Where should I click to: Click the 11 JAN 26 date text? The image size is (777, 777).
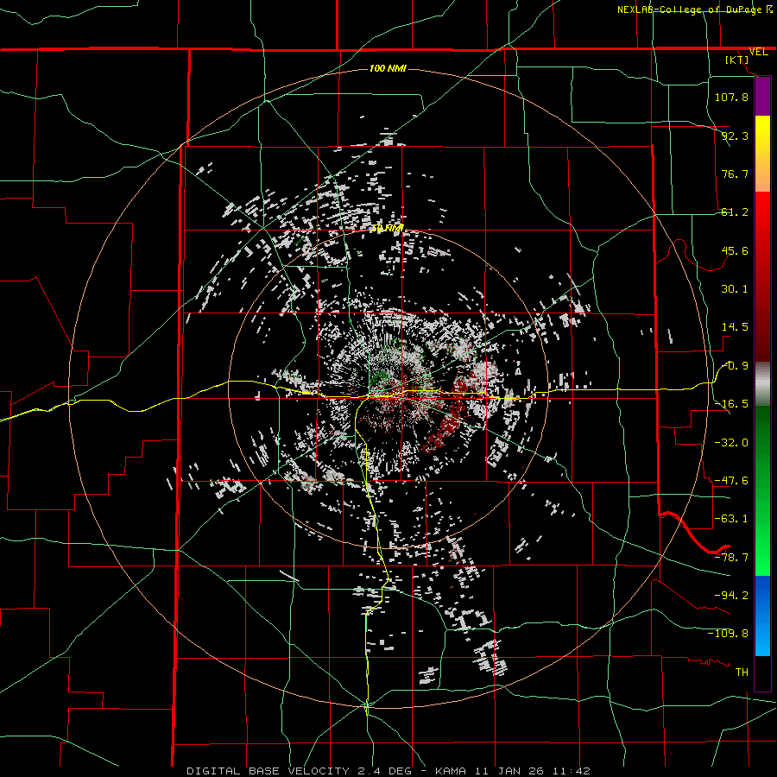point(509,771)
